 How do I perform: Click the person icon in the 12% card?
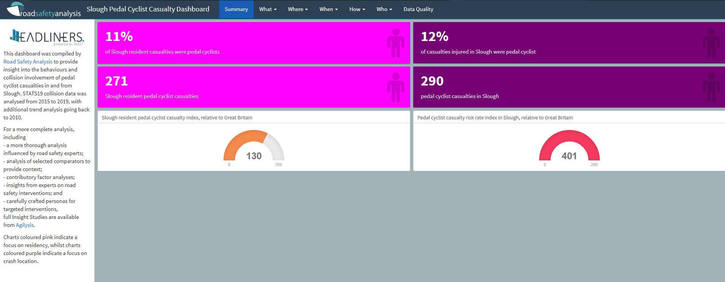click(x=711, y=43)
